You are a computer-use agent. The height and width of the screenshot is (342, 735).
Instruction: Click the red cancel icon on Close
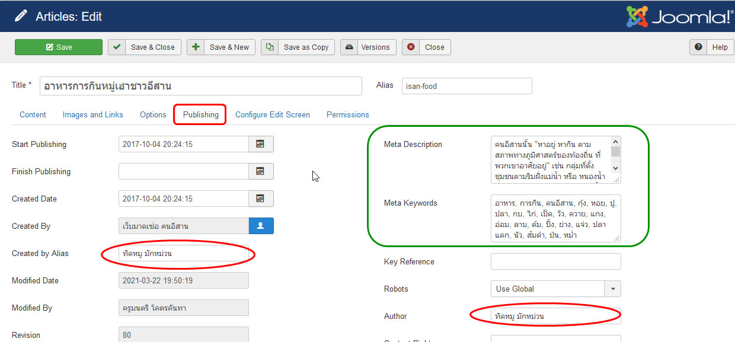[x=411, y=47]
